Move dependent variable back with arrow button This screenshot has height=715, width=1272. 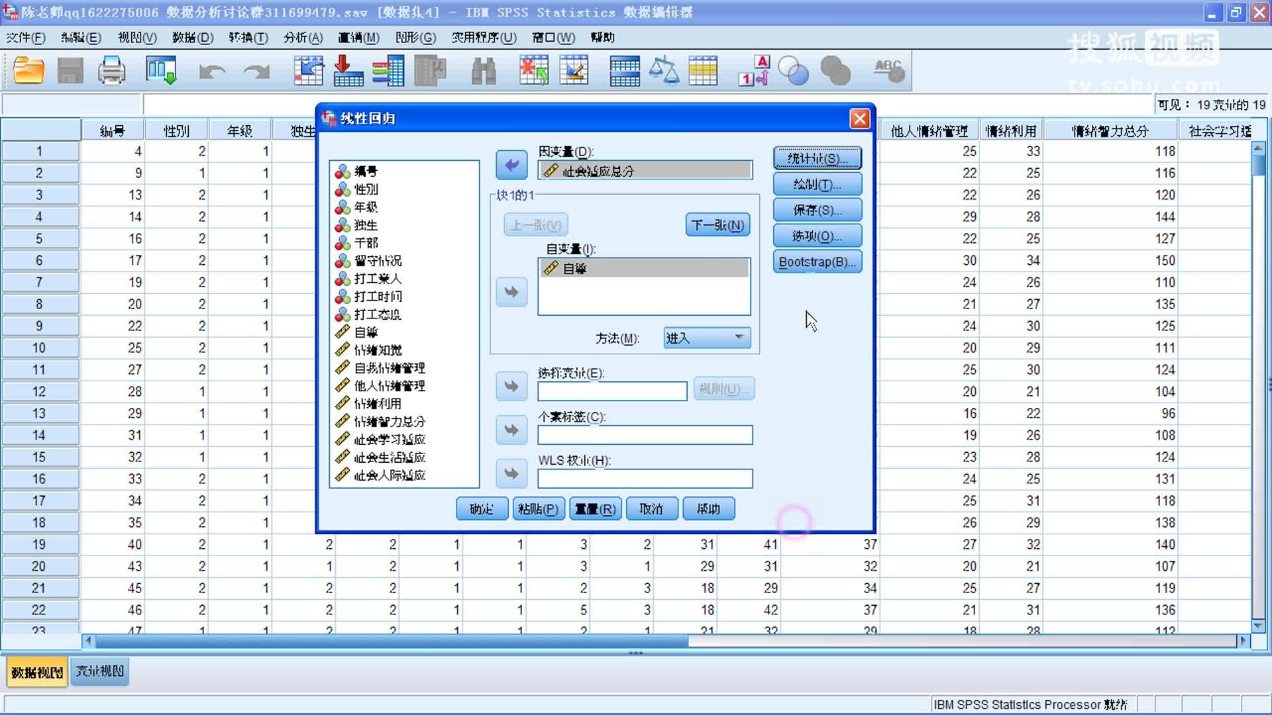[x=511, y=165]
